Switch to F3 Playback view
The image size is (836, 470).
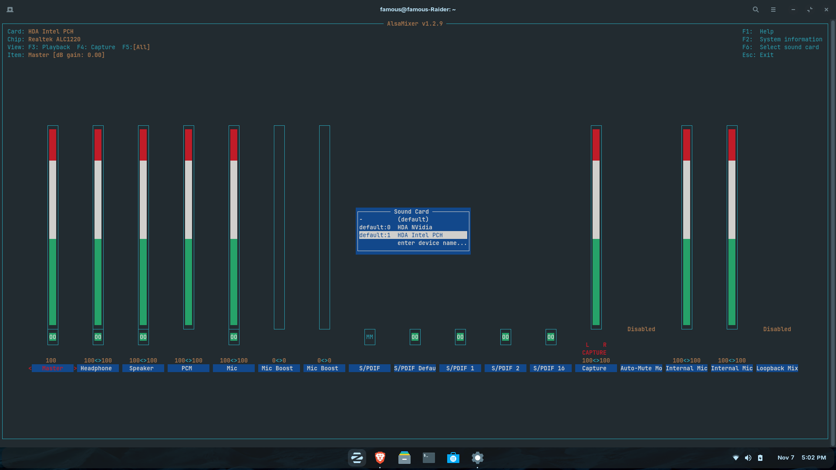[49, 47]
